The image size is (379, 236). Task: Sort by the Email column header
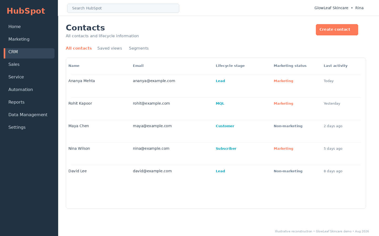pos(138,66)
